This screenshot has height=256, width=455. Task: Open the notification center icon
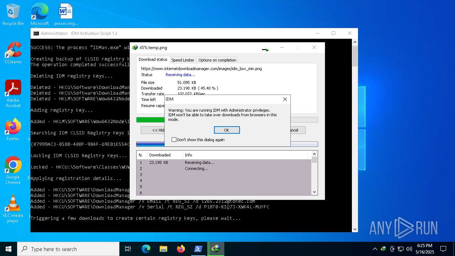(x=443, y=249)
